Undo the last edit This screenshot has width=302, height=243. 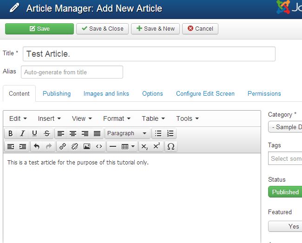point(37,146)
